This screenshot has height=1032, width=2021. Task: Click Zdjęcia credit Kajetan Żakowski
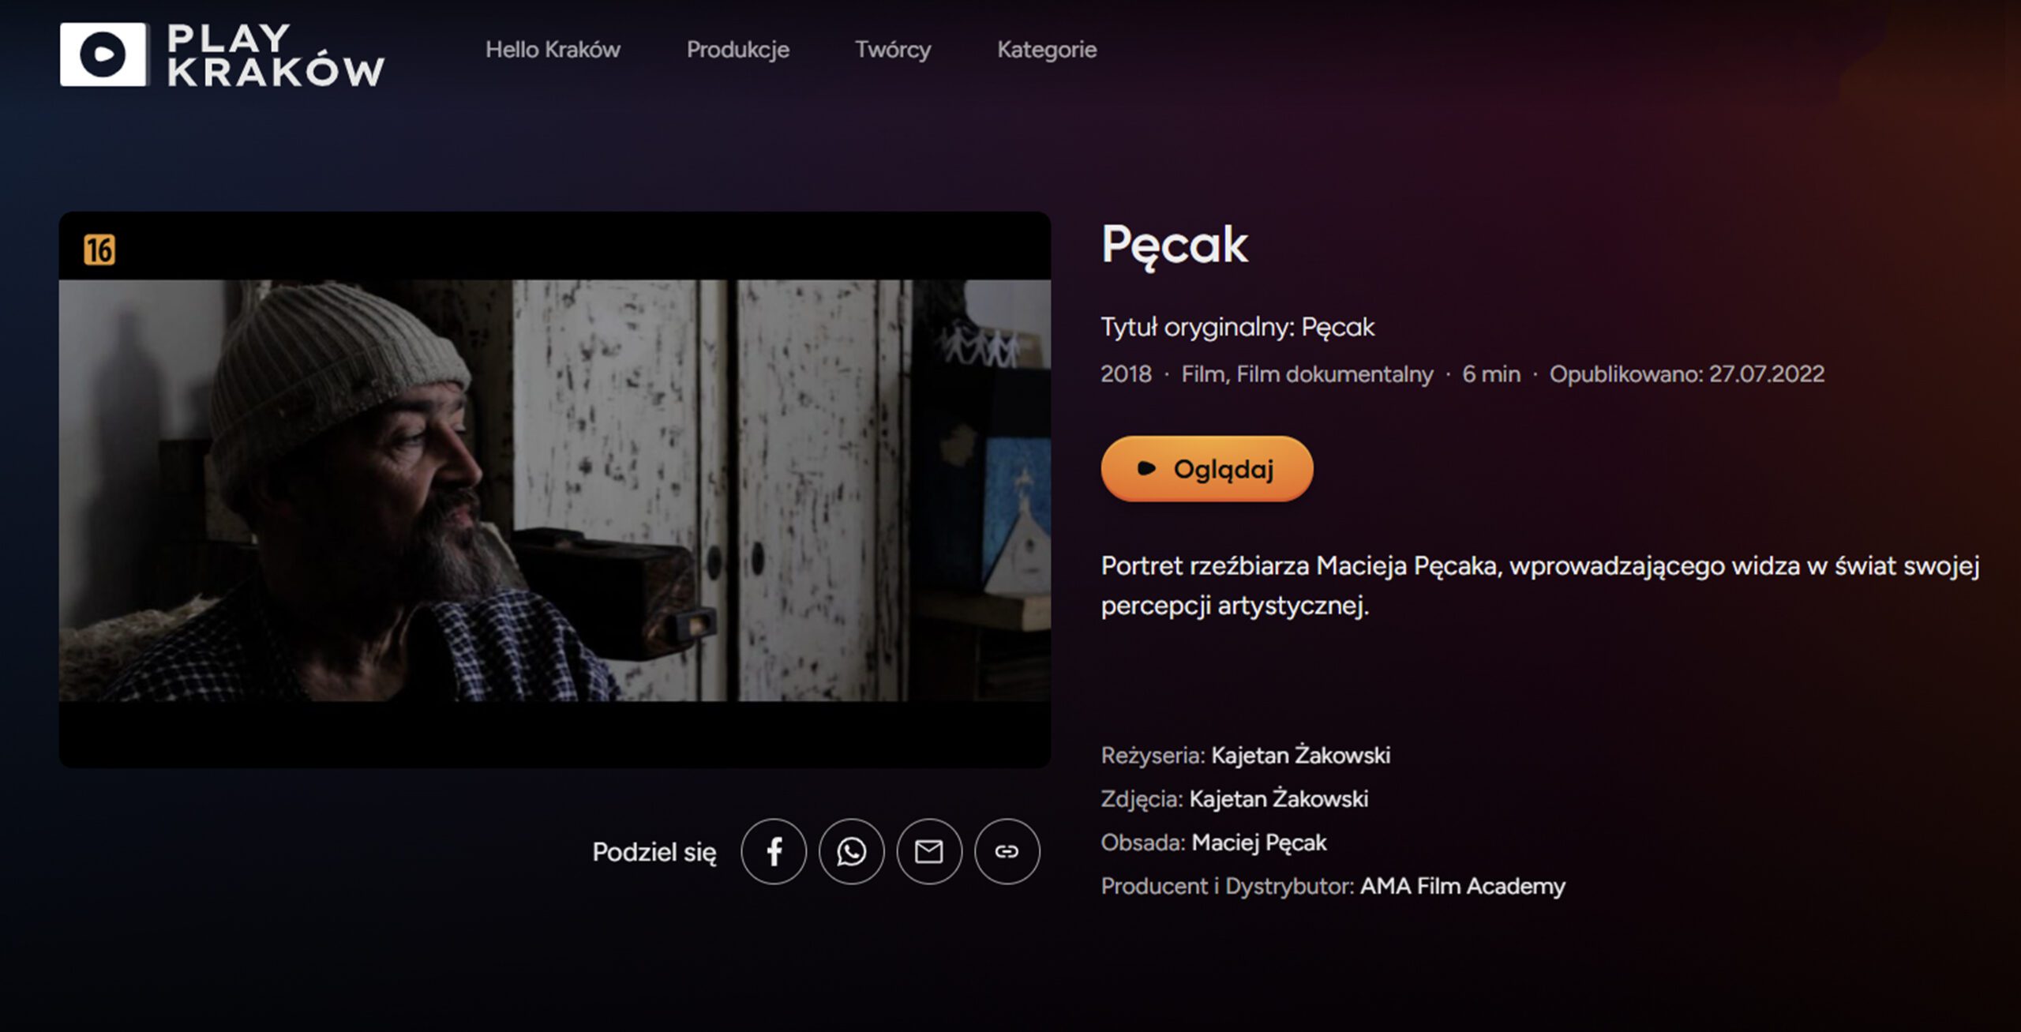click(x=1278, y=799)
